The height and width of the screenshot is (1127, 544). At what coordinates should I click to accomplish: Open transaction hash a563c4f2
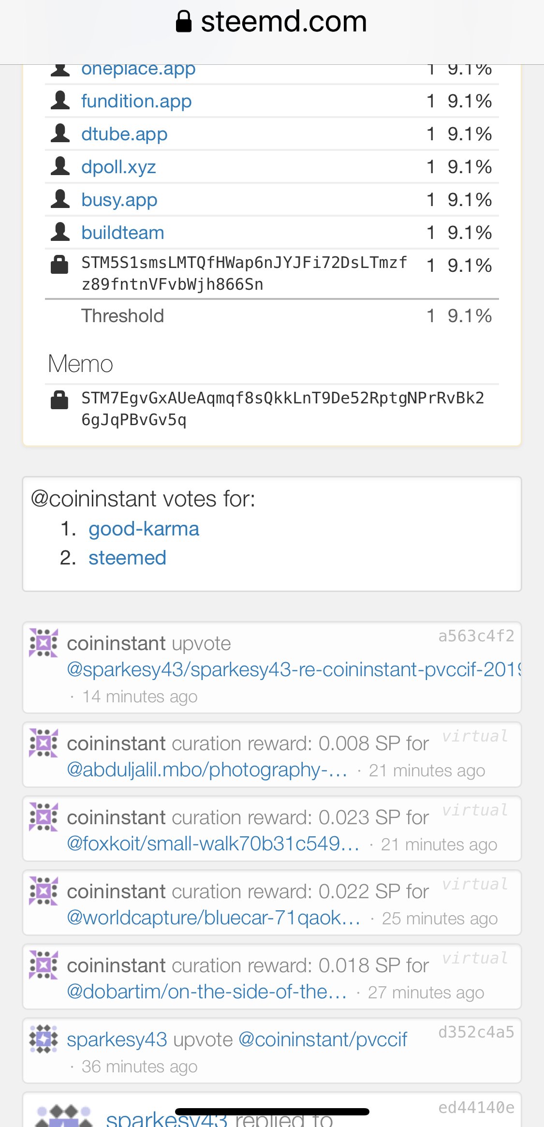click(476, 636)
